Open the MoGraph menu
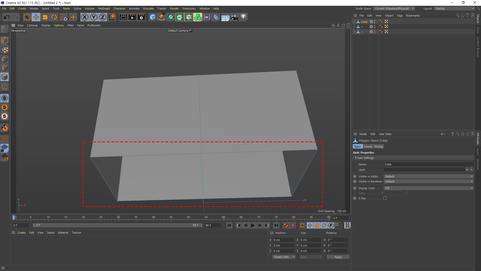This screenshot has width=481, height=271. pos(104,9)
